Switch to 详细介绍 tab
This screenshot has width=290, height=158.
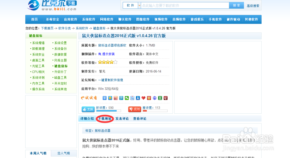click(87, 119)
